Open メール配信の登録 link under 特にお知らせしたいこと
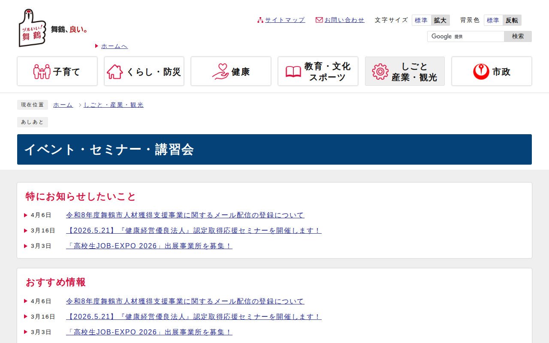This screenshot has height=343, width=549. [x=185, y=215]
